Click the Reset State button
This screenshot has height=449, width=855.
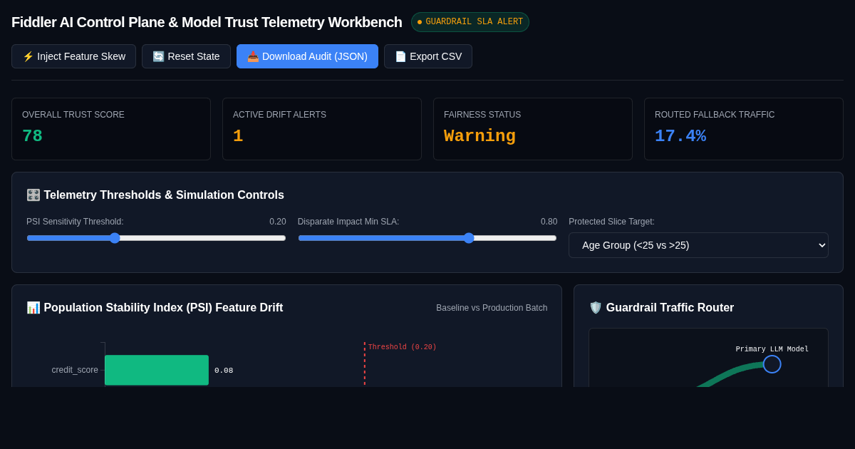[x=186, y=56]
